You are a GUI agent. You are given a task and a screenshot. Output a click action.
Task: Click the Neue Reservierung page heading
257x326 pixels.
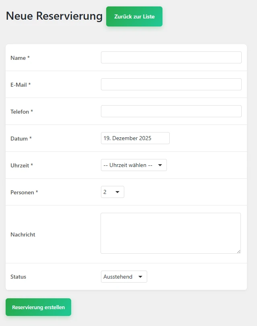click(54, 16)
